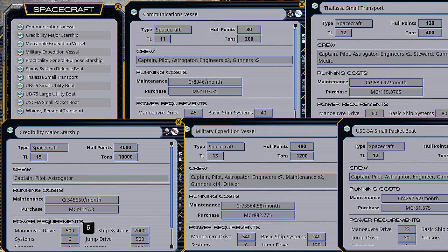Click the TAS icon beside Credibility Major Starship title

pyautogui.click(x=10, y=130)
